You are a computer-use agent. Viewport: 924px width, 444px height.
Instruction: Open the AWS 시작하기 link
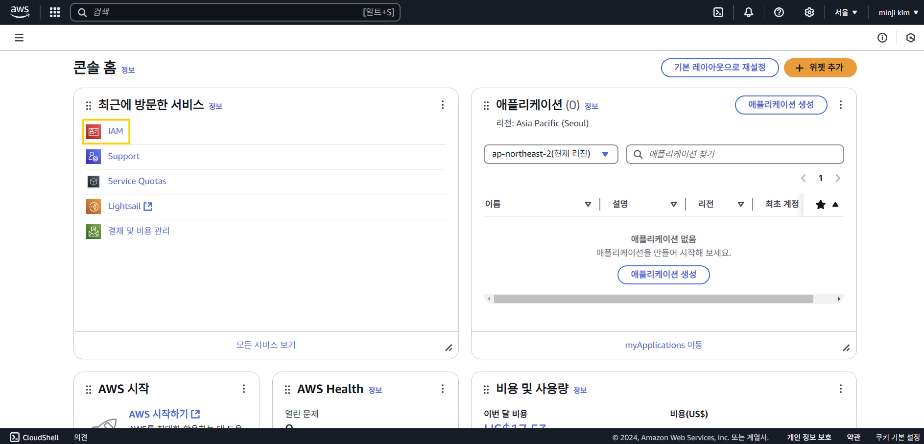click(165, 414)
